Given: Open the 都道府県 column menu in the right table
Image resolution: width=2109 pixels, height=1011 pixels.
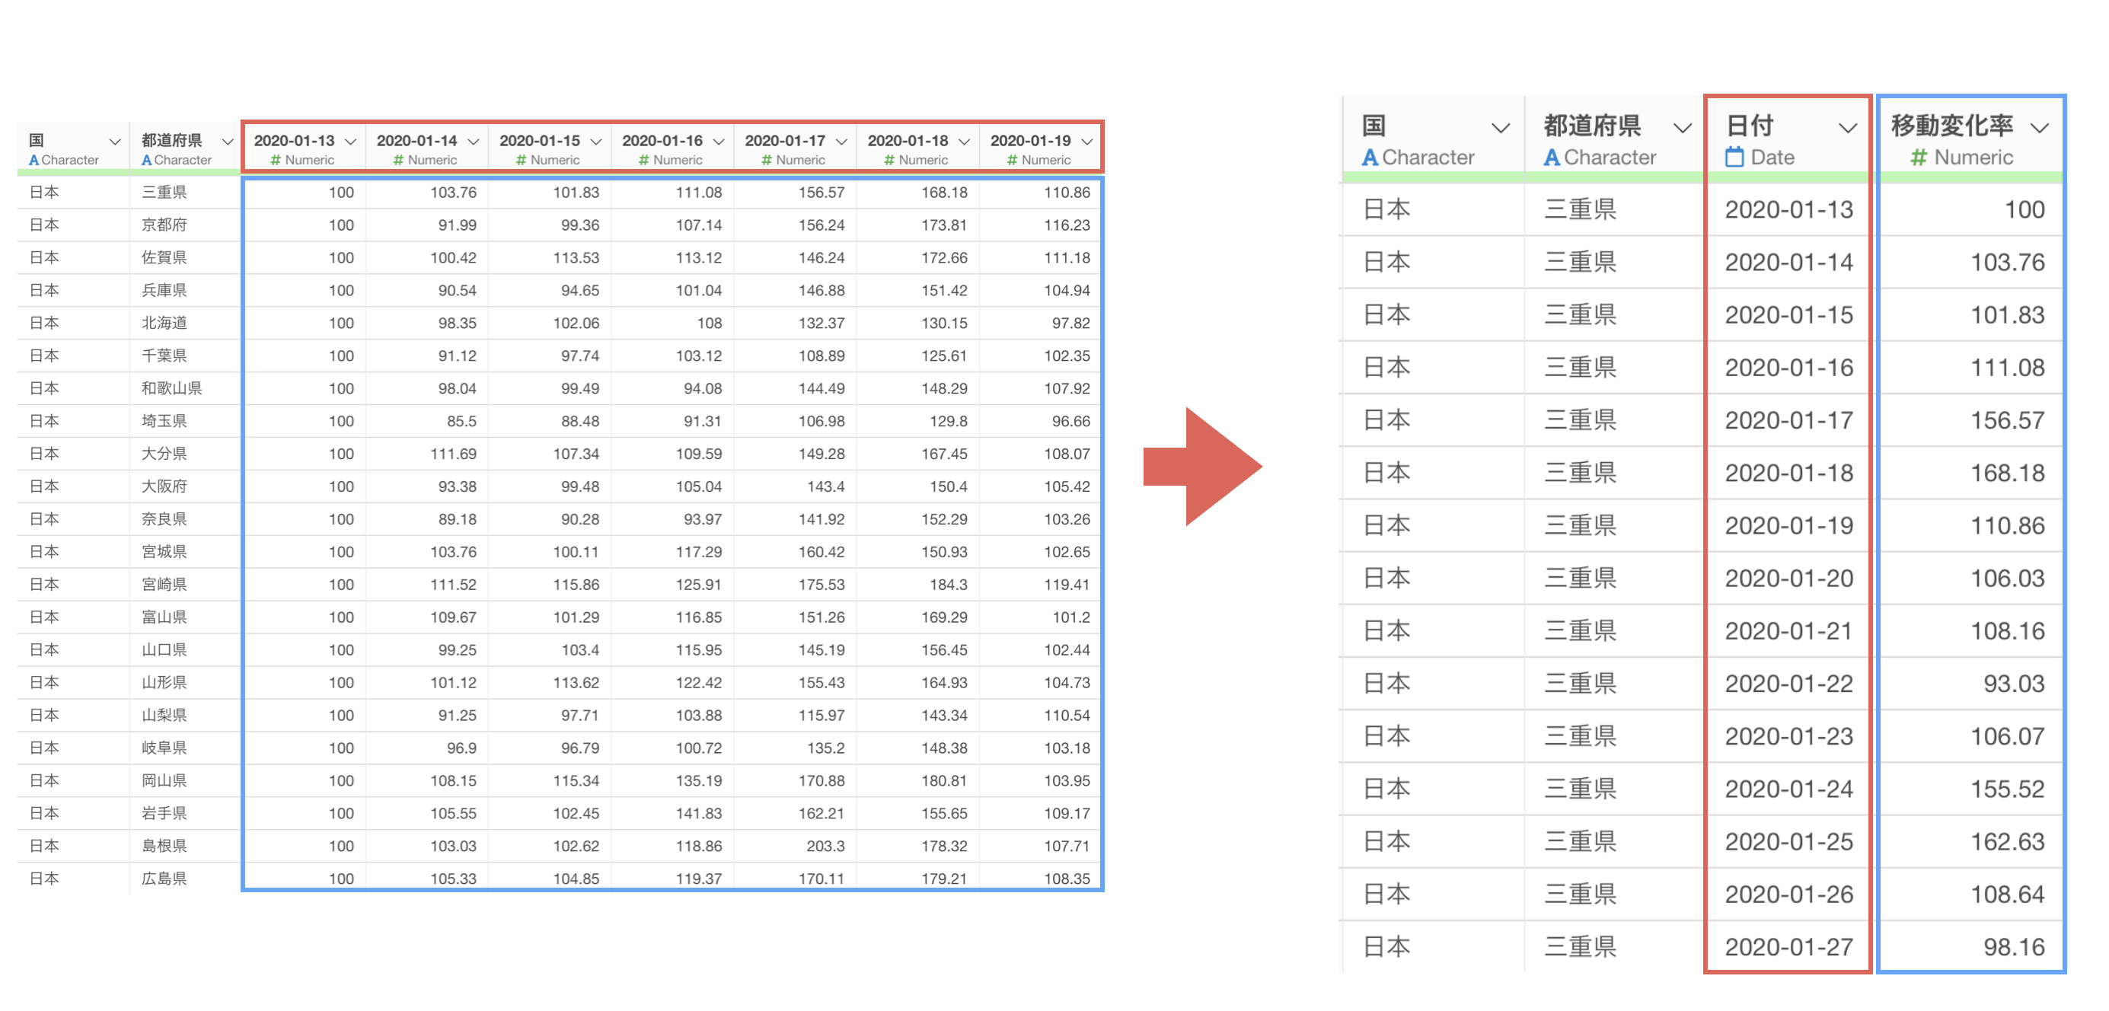Looking at the screenshot, I should tap(1683, 127).
